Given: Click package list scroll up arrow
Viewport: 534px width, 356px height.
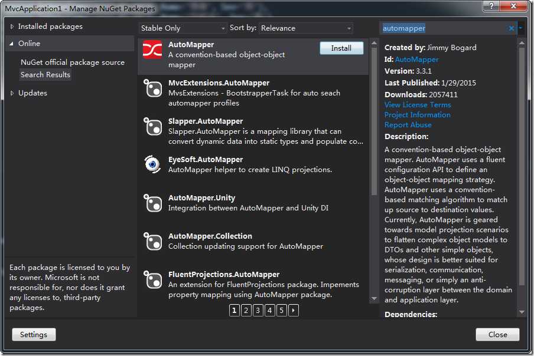Looking at the screenshot, I should pos(374,43).
